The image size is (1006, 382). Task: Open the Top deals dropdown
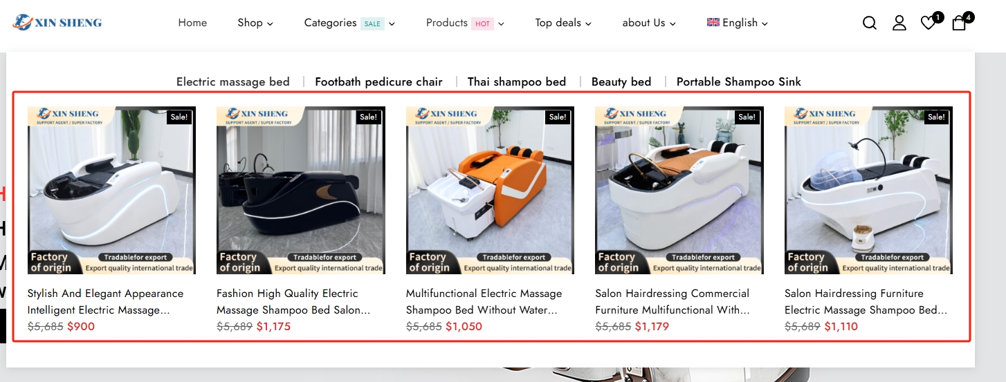pos(563,23)
